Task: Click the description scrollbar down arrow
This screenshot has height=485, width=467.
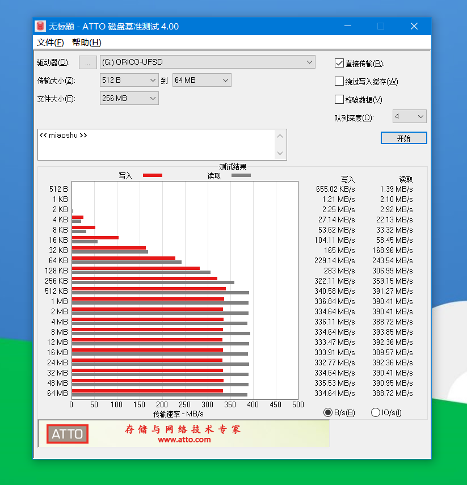Action: [280, 153]
